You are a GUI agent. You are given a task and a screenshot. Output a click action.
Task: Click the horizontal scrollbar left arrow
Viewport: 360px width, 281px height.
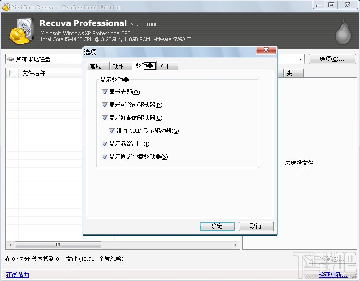pyautogui.click(x=10, y=245)
